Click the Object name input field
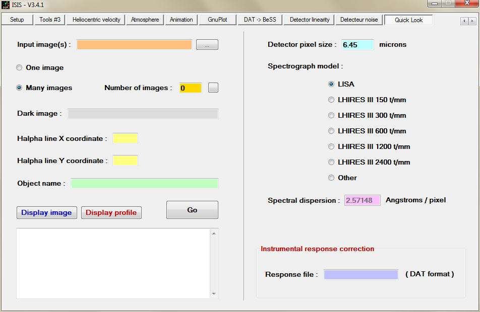The height and width of the screenshot is (312, 480). pos(144,183)
